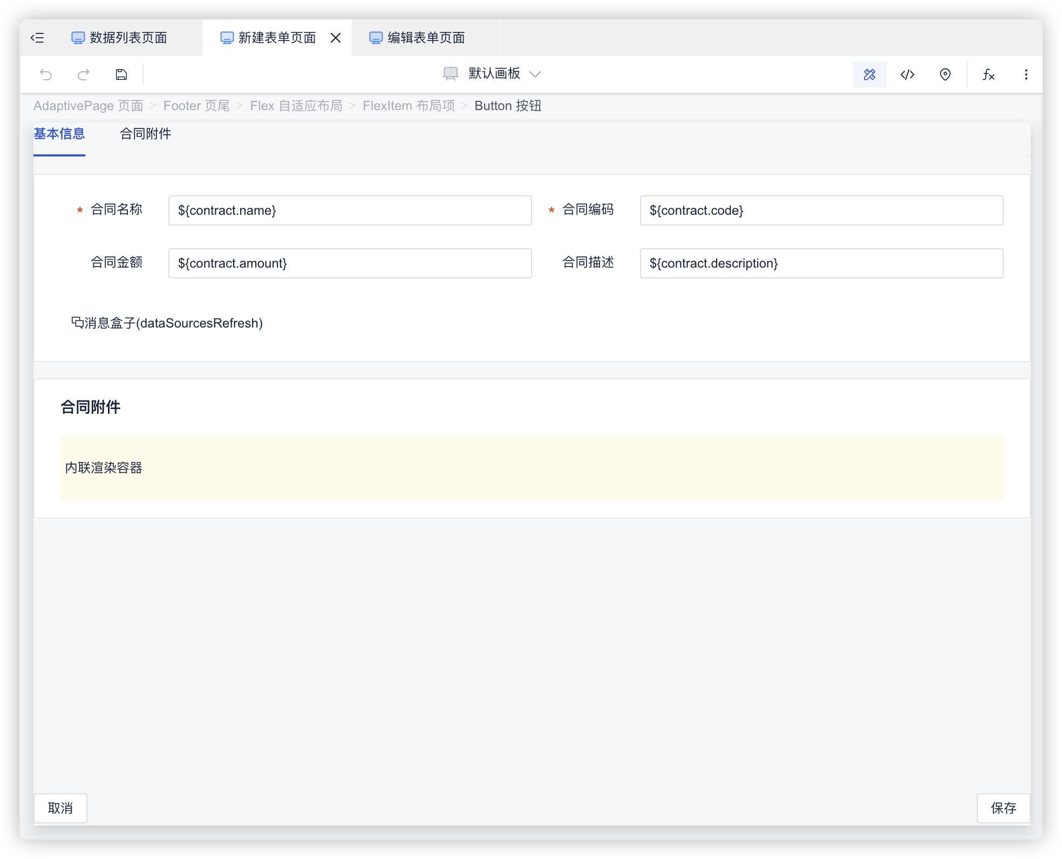Click the location pin icon
The width and height of the screenshot is (1062, 859).
pyautogui.click(x=945, y=74)
